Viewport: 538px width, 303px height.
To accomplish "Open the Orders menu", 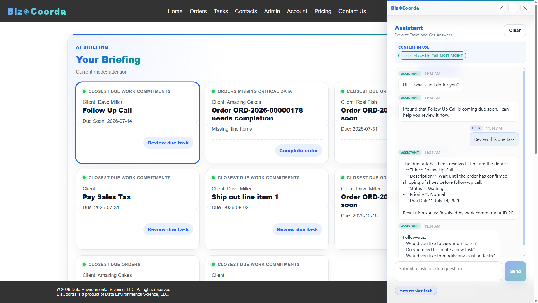I will click(x=198, y=11).
